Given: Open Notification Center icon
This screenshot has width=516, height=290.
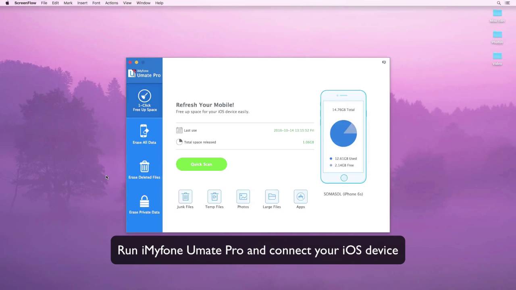Looking at the screenshot, I should click(508, 3).
